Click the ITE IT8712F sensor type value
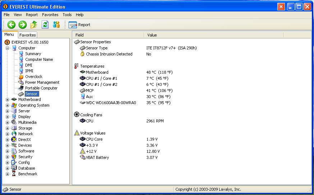The height and width of the screenshot is (195, 314). point(171,48)
